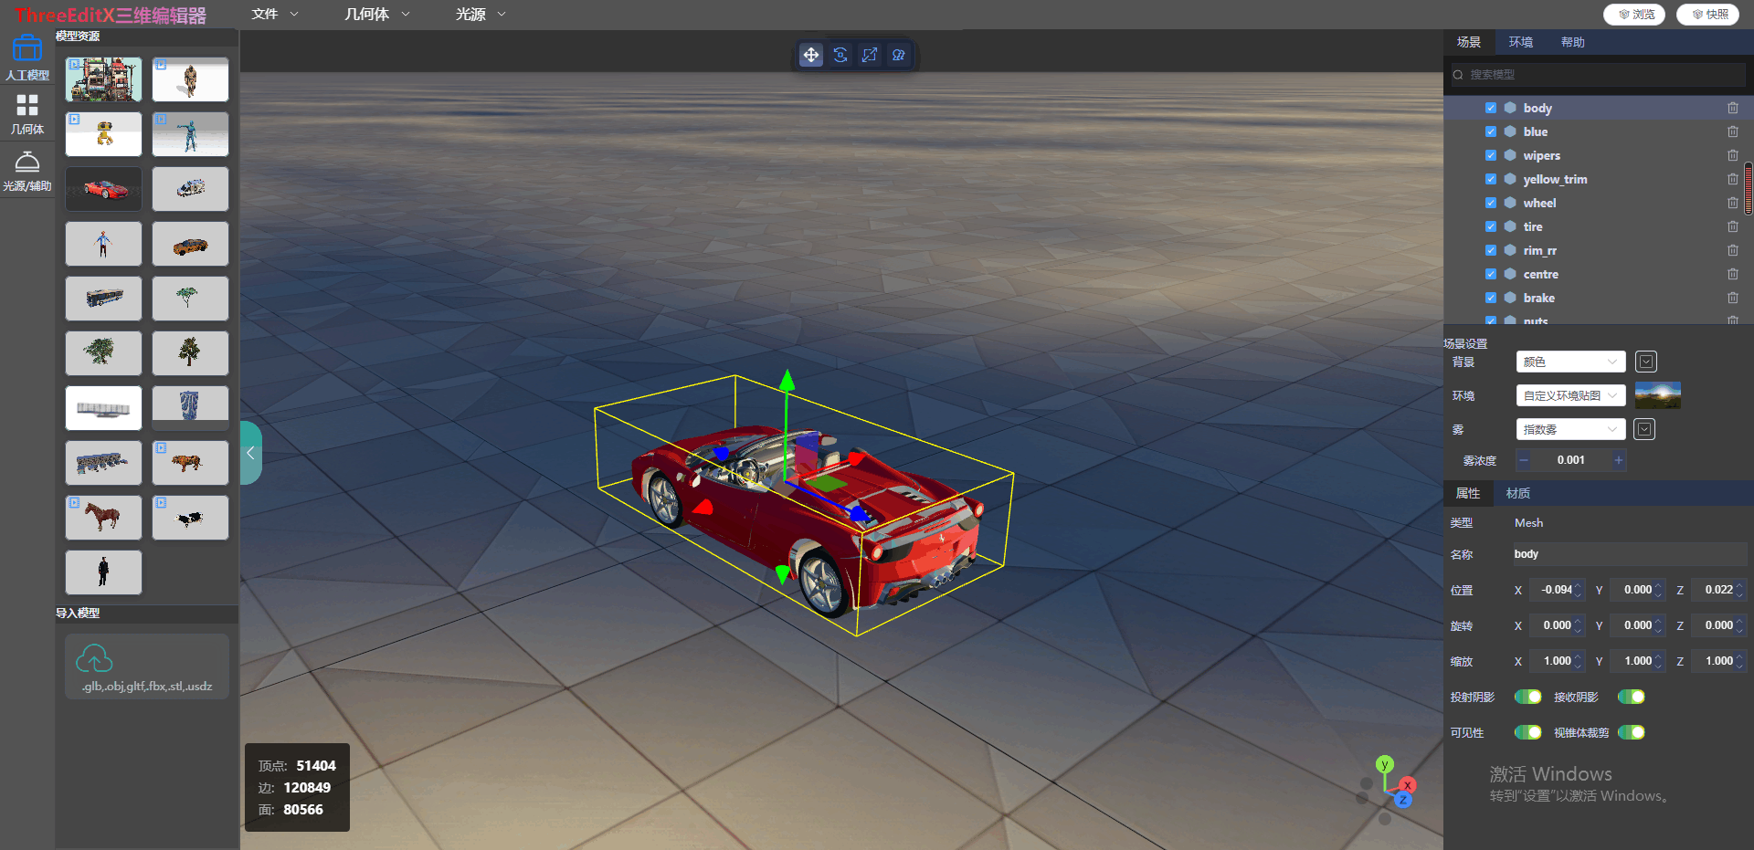Open the background 颜色 color picker
The height and width of the screenshot is (850, 1754).
click(x=1645, y=362)
